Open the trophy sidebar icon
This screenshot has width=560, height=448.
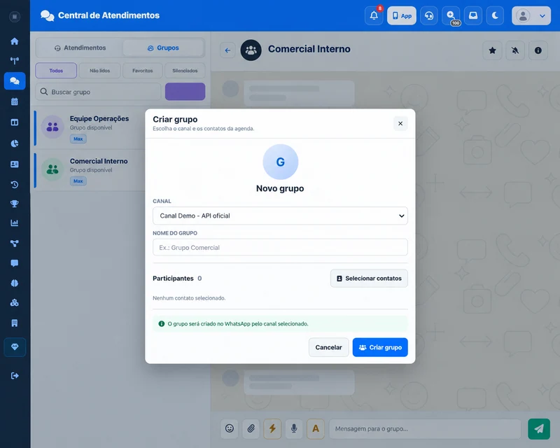pyautogui.click(x=15, y=204)
